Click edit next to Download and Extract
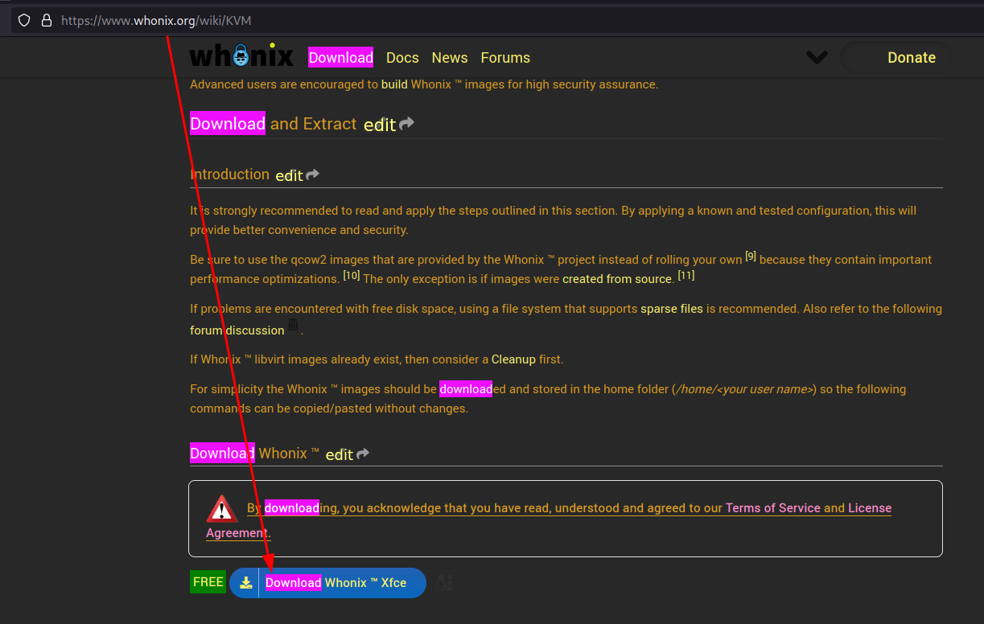The width and height of the screenshot is (984, 624). click(380, 125)
